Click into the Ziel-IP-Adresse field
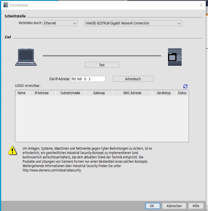The height and width of the screenshot is (211, 208). point(88,79)
